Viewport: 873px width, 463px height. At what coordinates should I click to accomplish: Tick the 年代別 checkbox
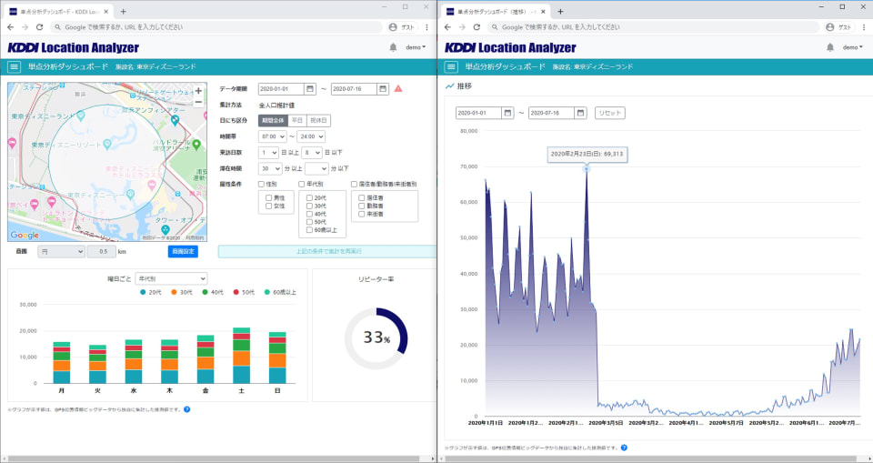pyautogui.click(x=302, y=185)
